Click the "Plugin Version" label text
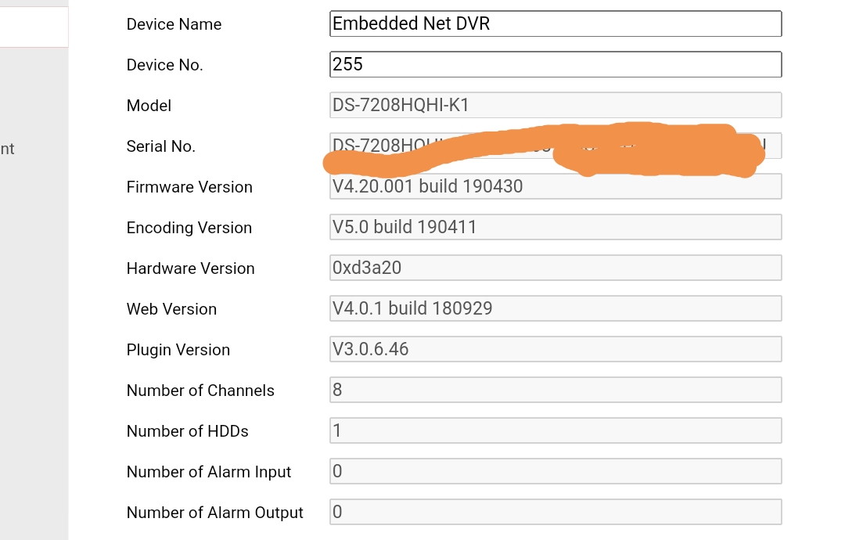845x540 pixels. point(178,350)
